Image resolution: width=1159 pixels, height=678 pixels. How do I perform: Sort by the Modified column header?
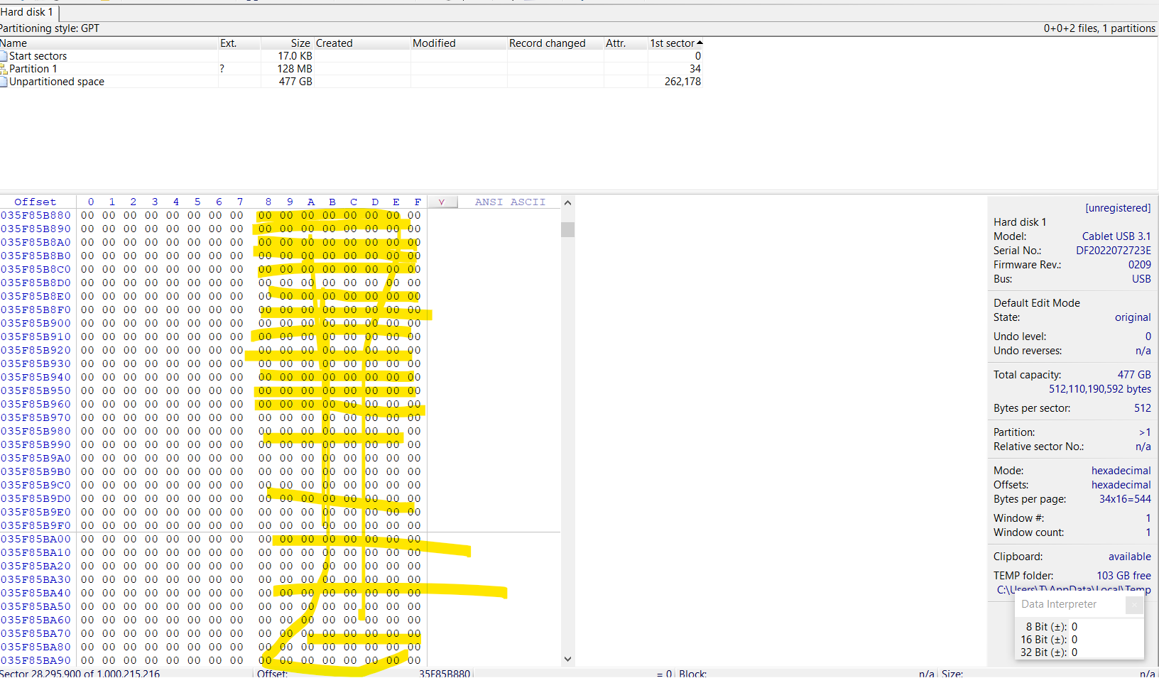459,43
